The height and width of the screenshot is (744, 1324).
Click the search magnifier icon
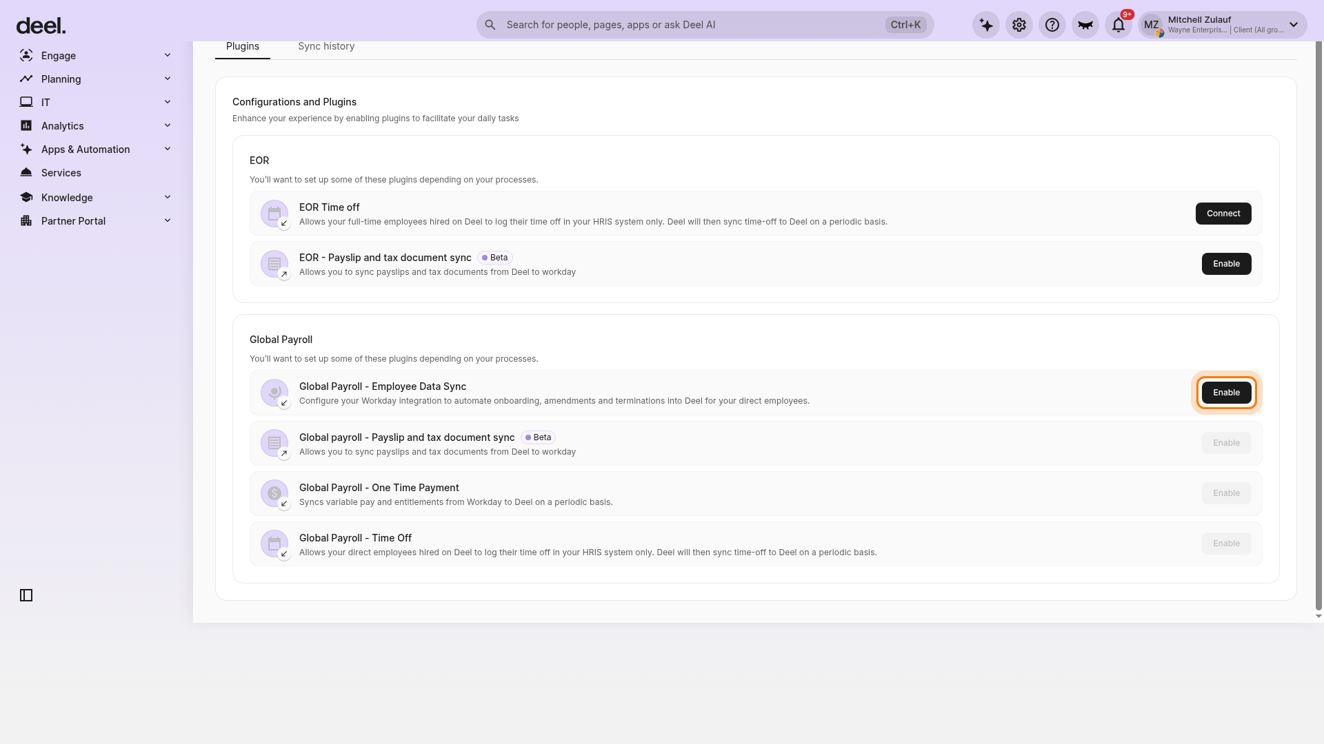pyautogui.click(x=490, y=25)
